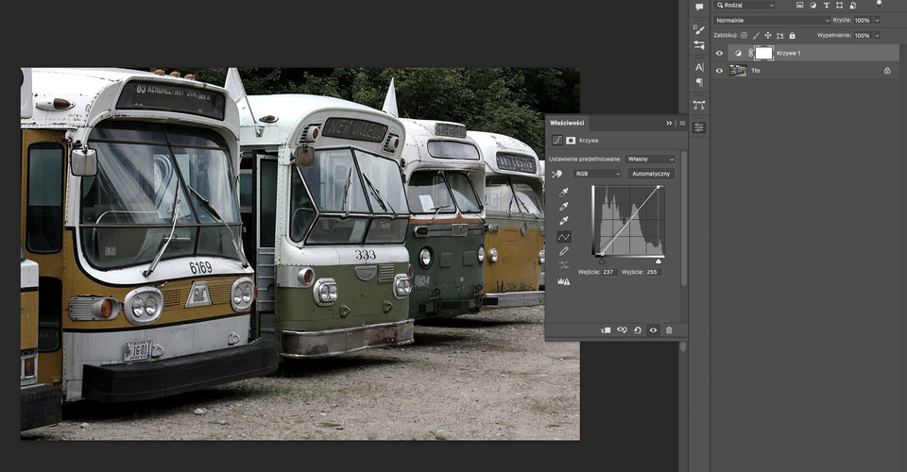Hide the Tło layer
The height and width of the screenshot is (472, 907).
(720, 71)
